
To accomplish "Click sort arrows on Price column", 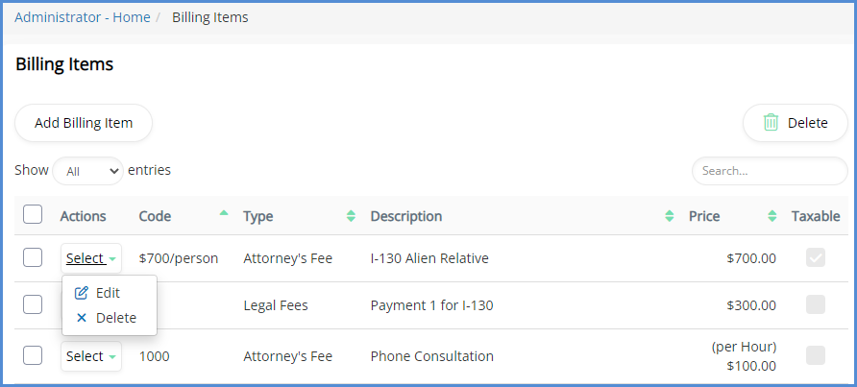I will [771, 217].
